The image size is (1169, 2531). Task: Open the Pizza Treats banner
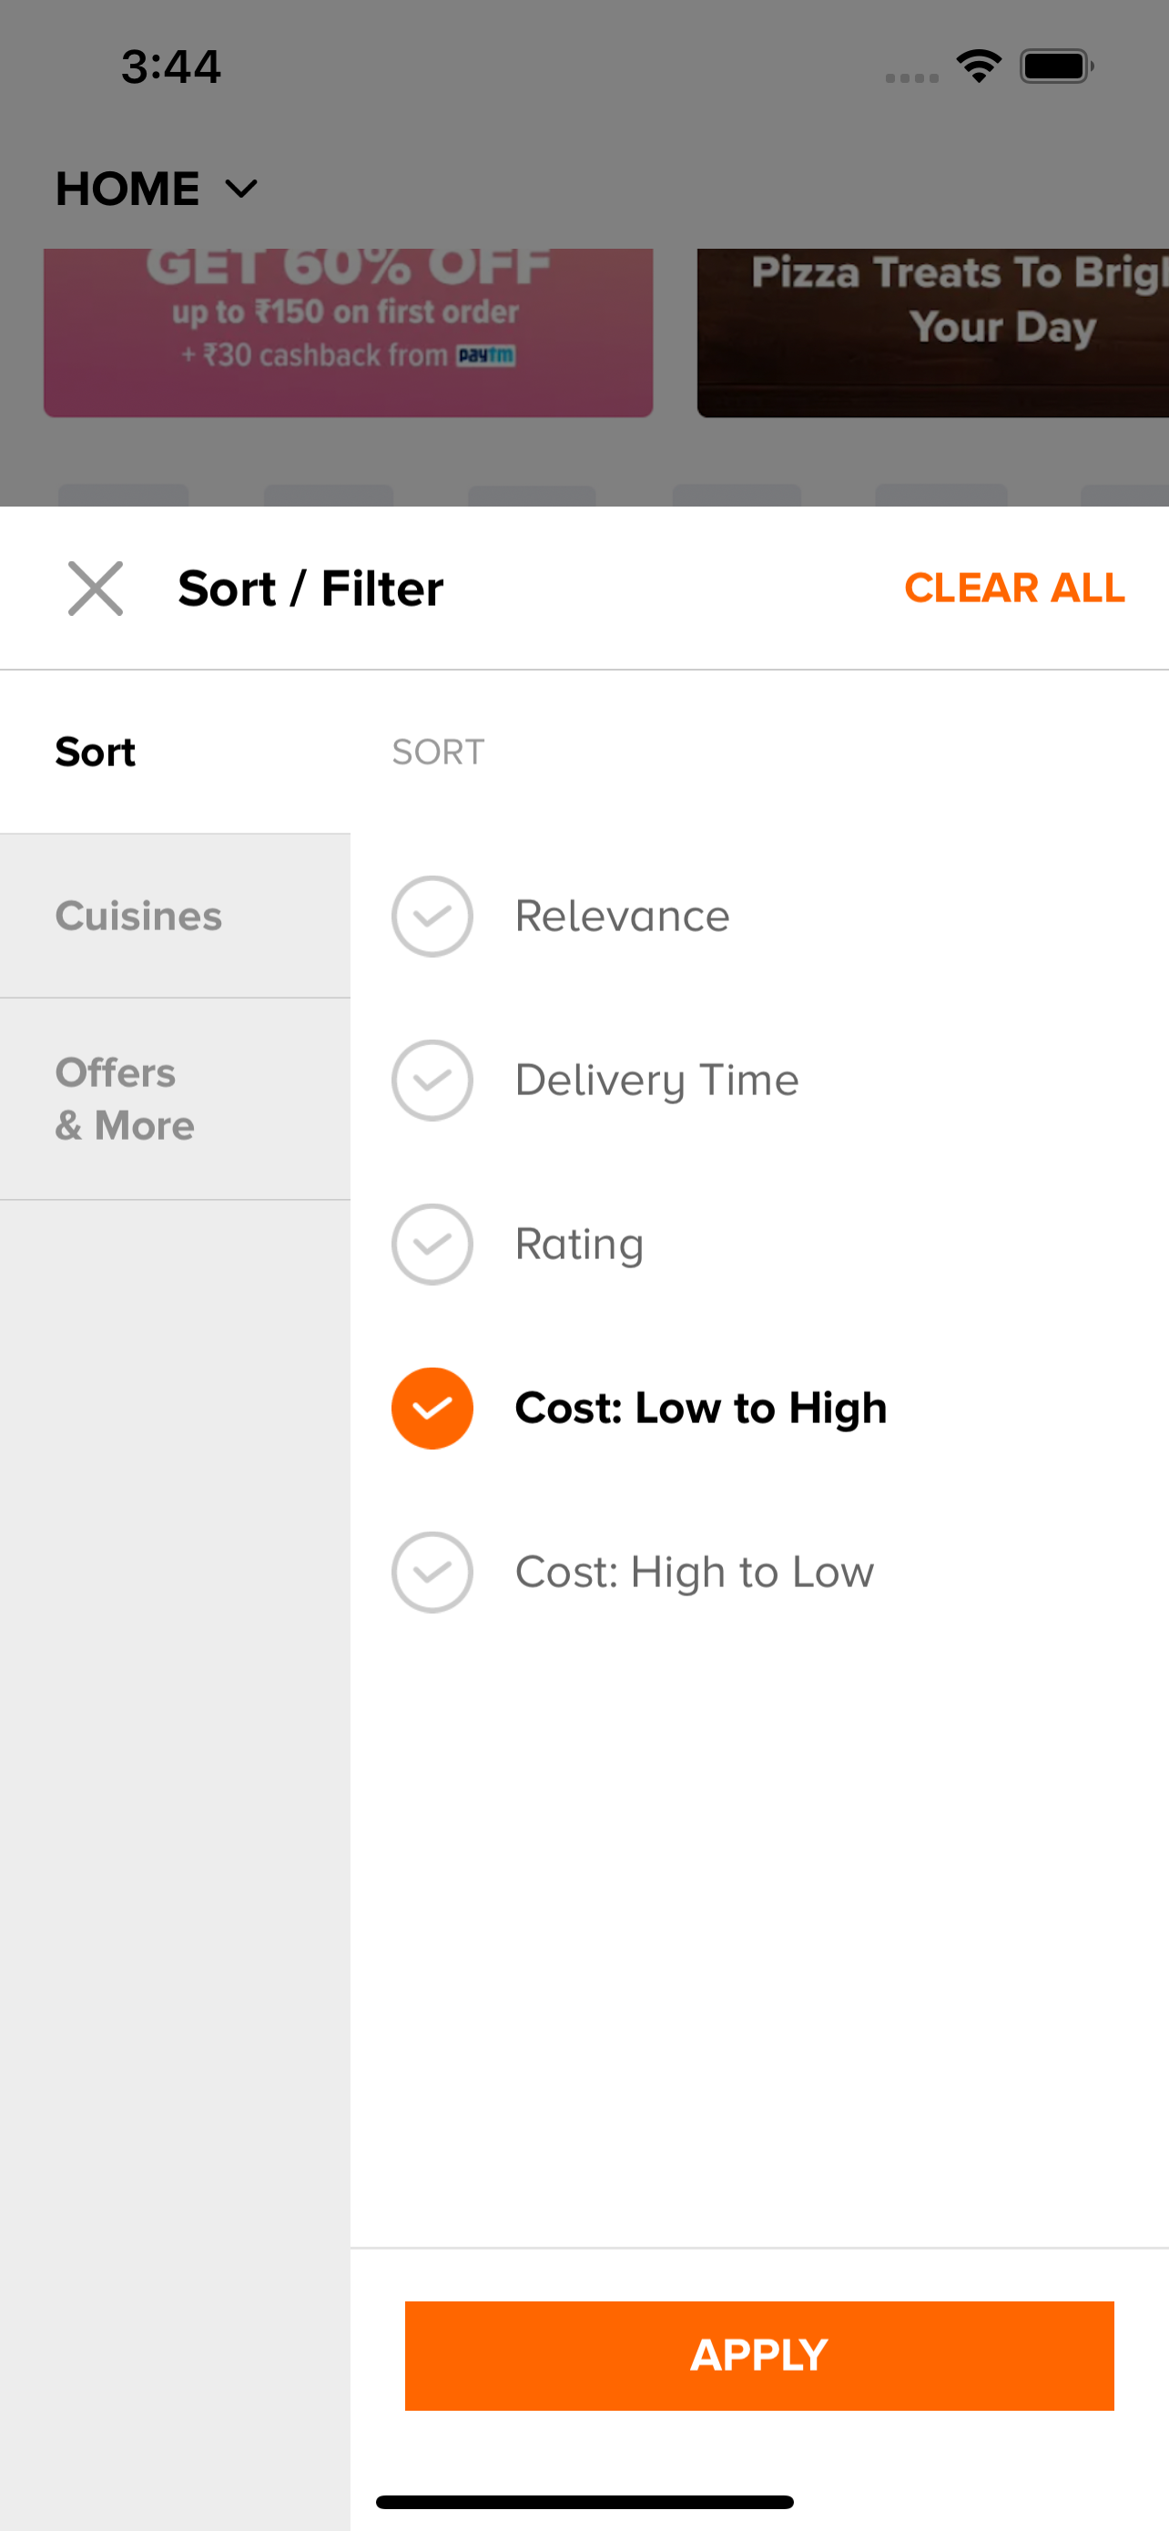[932, 333]
